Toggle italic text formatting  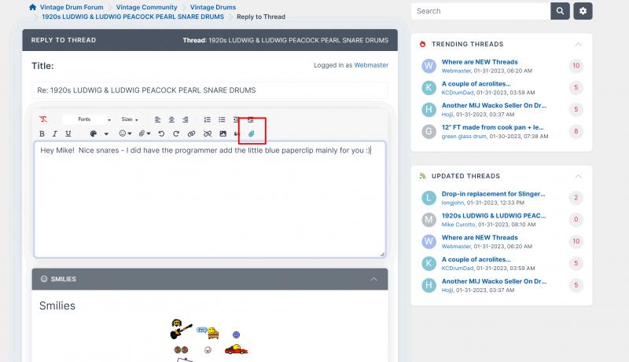click(x=54, y=133)
